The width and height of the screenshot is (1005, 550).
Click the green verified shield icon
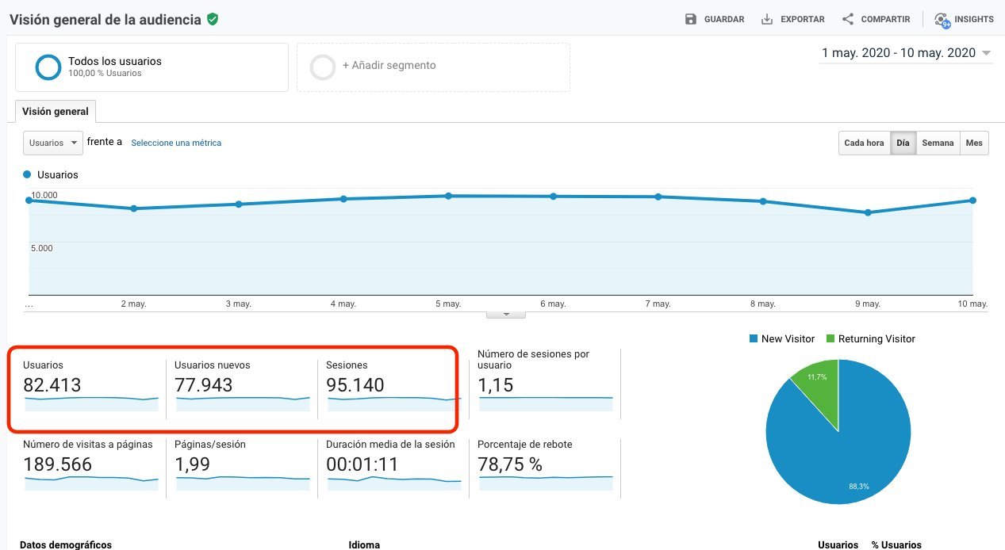click(x=212, y=19)
